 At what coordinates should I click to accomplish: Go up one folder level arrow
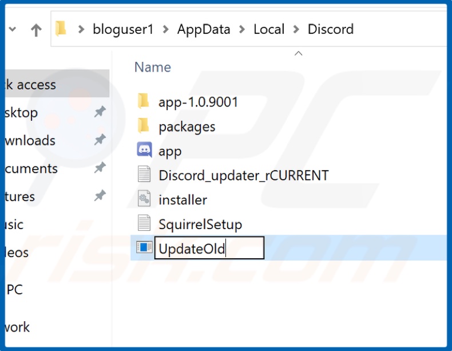pyautogui.click(x=36, y=30)
